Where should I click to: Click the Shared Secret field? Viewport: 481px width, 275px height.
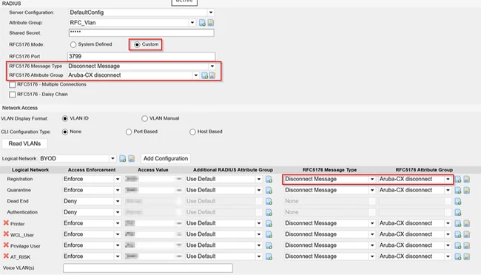pos(141,33)
